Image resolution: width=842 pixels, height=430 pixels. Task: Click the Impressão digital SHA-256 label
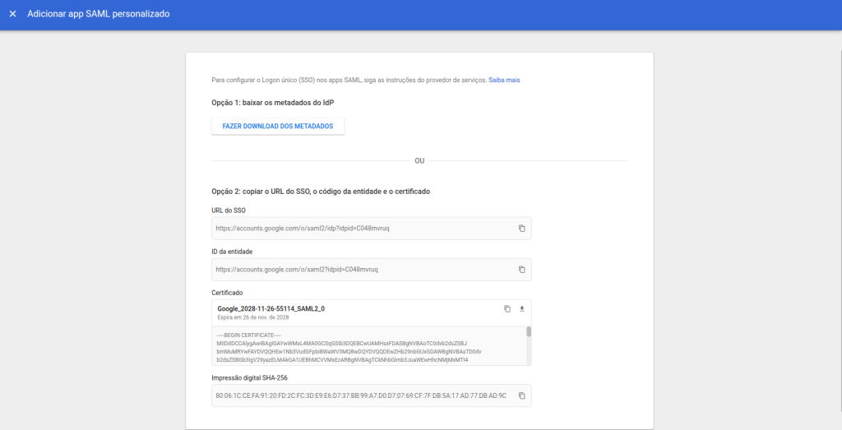251,377
